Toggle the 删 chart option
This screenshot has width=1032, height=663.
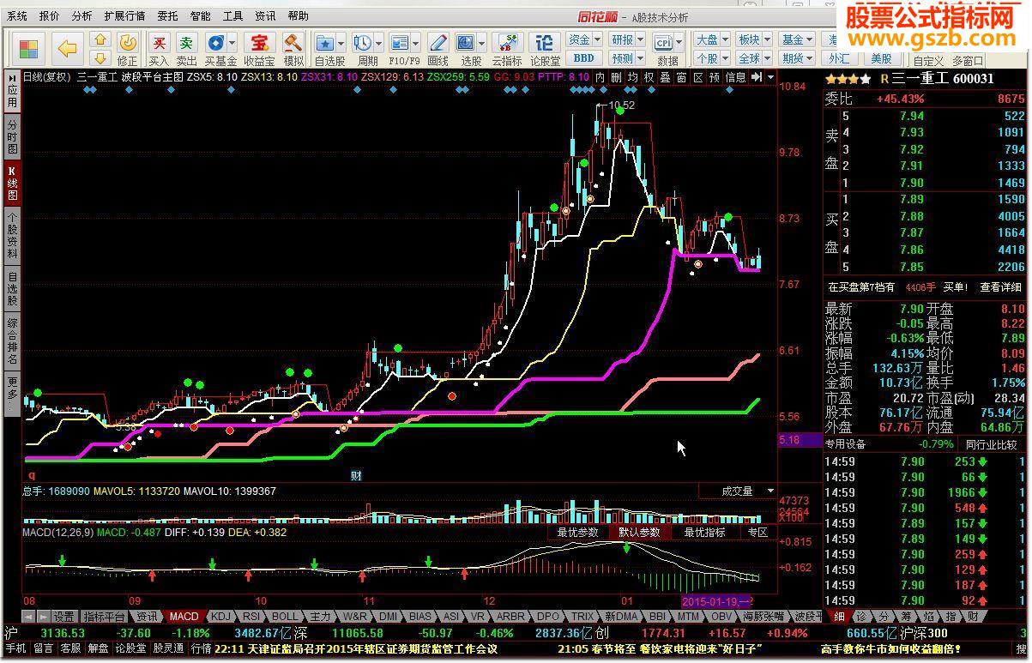(616, 76)
